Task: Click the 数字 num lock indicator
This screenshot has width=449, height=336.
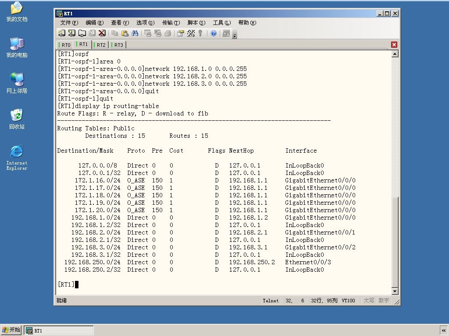Action: (x=384, y=301)
